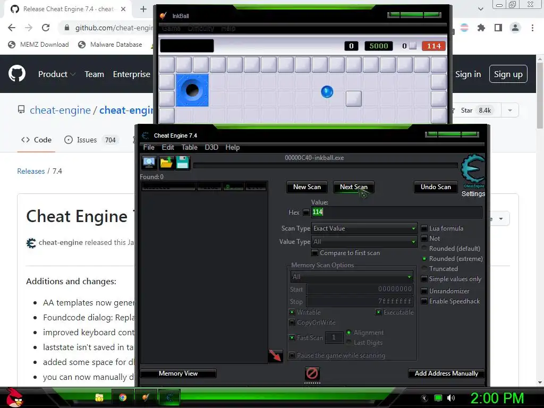Click the InkBall taskbar icon
Screen dimensions: 544x408
146,397
